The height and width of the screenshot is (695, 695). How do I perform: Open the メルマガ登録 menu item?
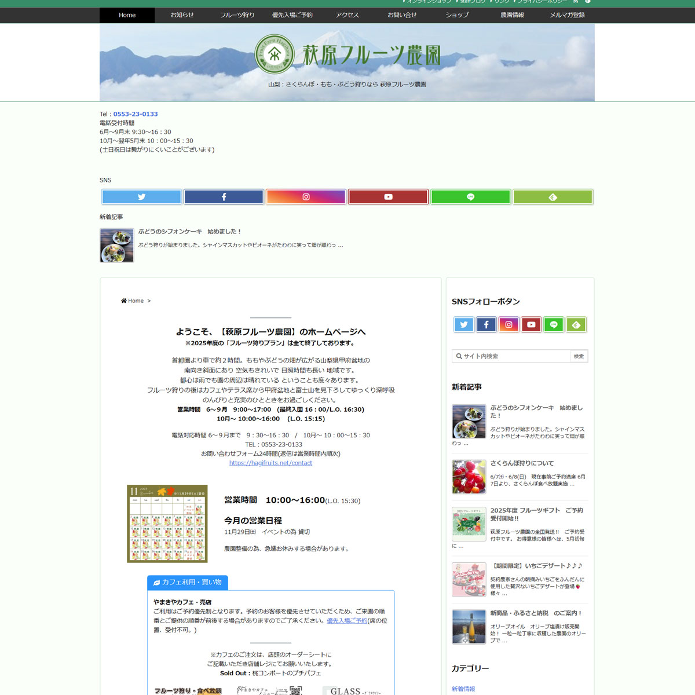[567, 15]
